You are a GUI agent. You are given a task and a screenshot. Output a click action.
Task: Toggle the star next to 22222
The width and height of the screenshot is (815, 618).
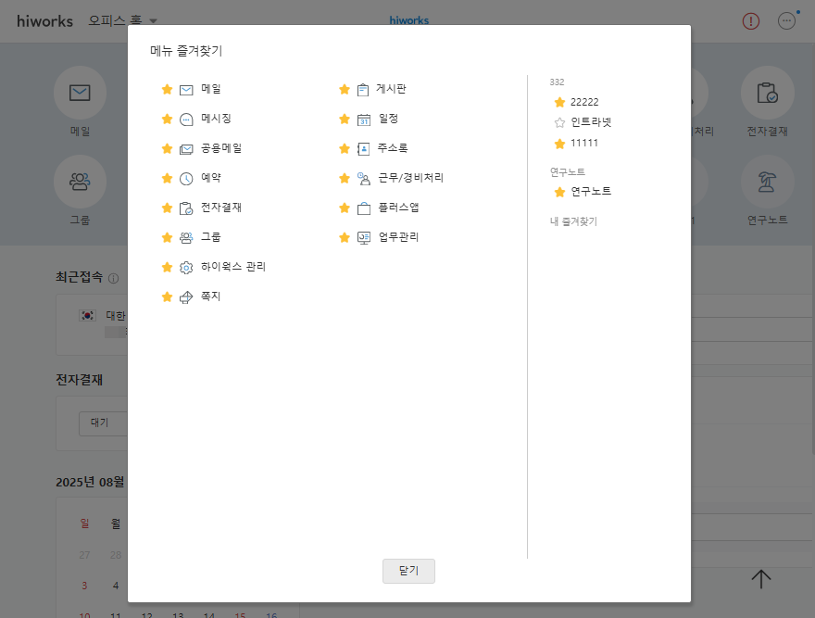[559, 102]
